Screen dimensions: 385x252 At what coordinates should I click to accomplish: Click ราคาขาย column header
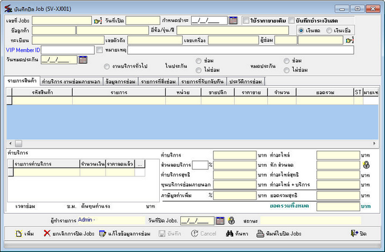[x=251, y=92]
